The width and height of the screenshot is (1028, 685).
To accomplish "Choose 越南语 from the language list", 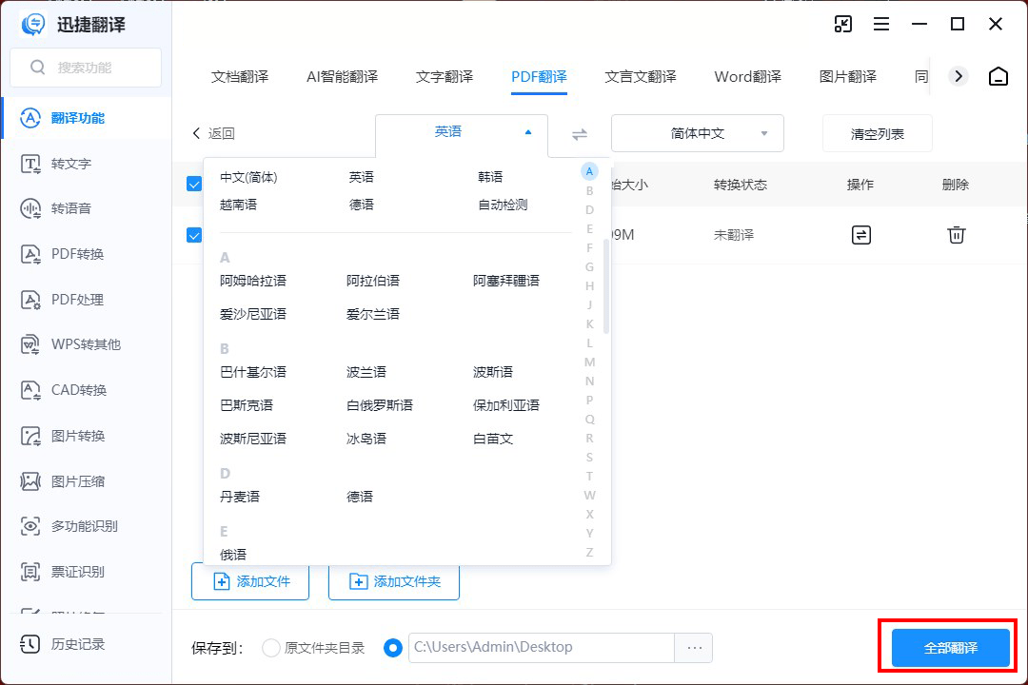I will 239,205.
